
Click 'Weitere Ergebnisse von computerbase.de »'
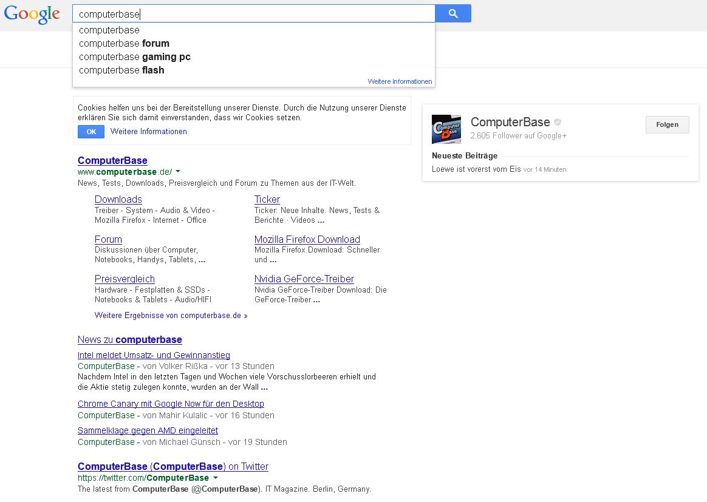(171, 316)
